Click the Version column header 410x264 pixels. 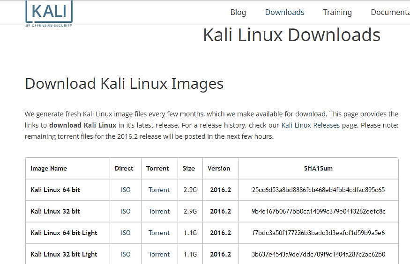pos(219,169)
